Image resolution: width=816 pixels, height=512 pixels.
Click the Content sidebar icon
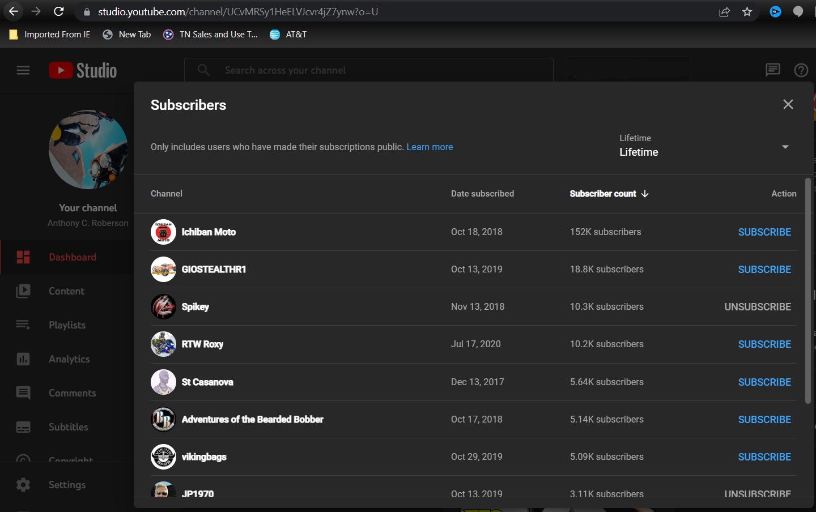(x=23, y=291)
